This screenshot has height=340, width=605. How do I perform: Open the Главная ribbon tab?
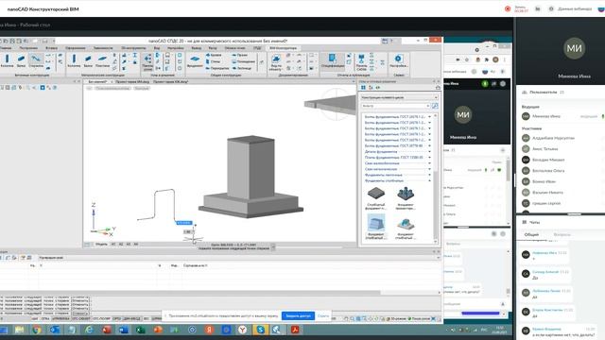click(x=6, y=48)
